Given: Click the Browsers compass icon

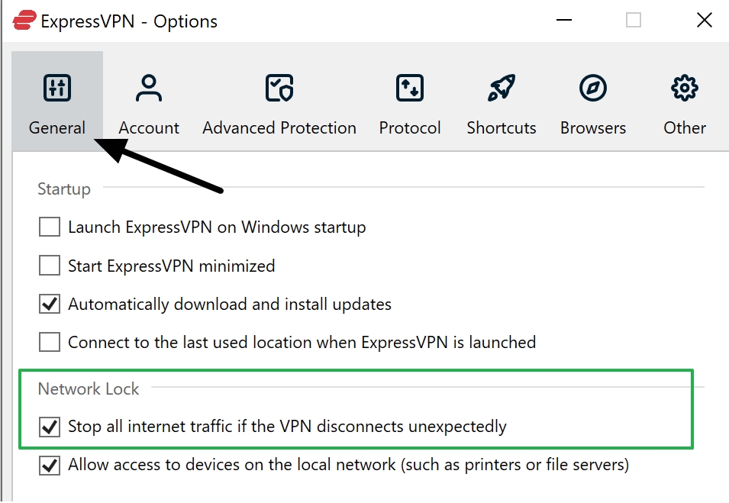Looking at the screenshot, I should (593, 87).
